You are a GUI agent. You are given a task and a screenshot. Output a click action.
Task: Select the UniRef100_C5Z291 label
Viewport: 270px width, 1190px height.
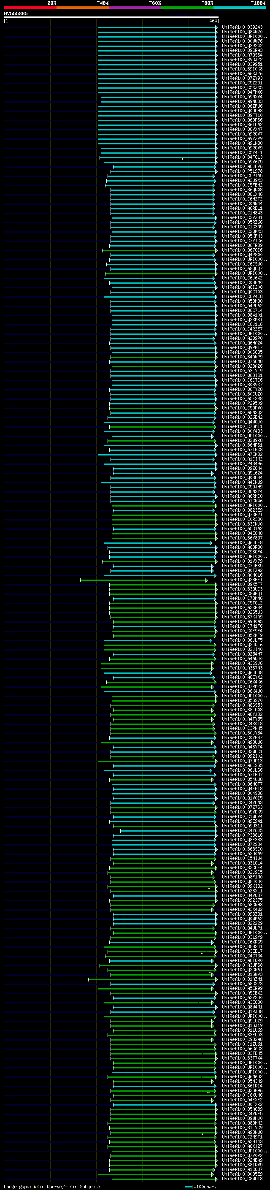pos(242,83)
